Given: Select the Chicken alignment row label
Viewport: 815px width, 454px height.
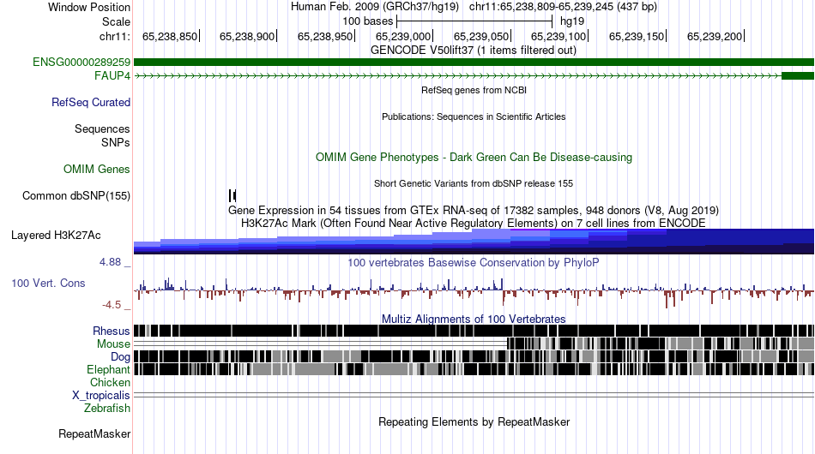Looking at the screenshot, I should click(x=110, y=382).
